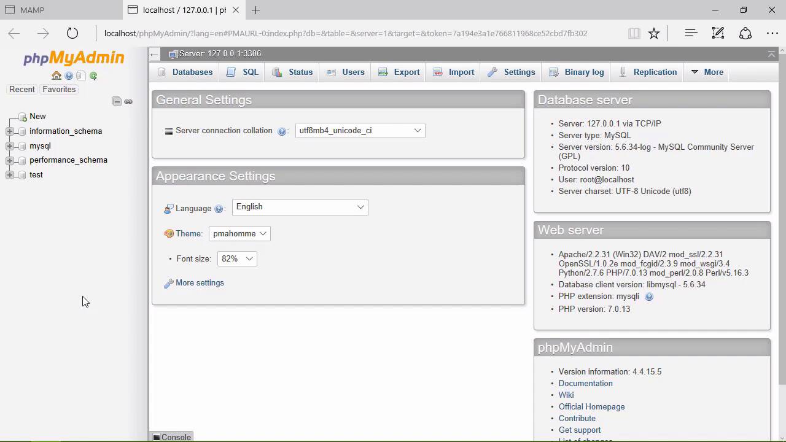The image size is (786, 442).
Task: Click the New database cylinder icon
Action: click(x=23, y=117)
